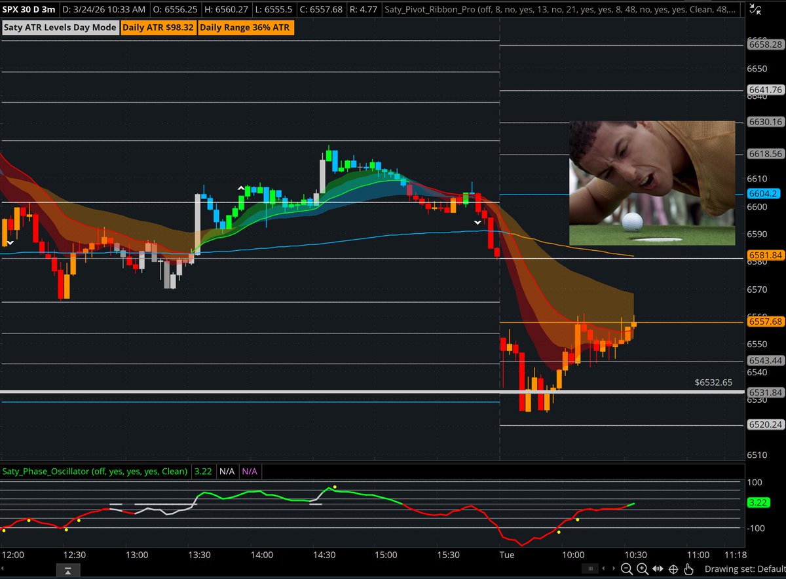Screen dimensions: 786x579
Task: Click the green 3.22 oscillator axis tag
Action: pyautogui.click(x=758, y=503)
